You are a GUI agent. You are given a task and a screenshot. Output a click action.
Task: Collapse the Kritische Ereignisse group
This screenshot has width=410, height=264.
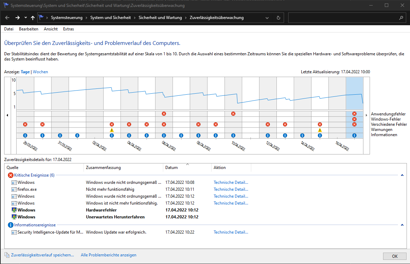tap(402, 175)
